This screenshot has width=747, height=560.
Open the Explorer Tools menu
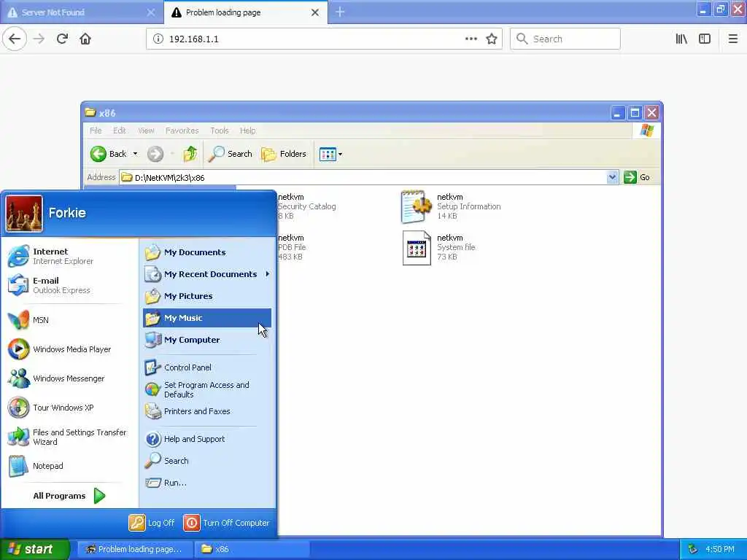tap(220, 131)
